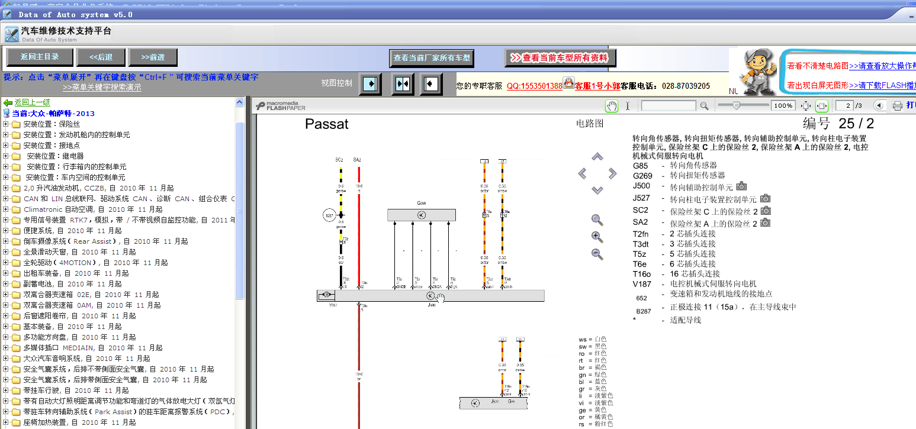Print the current wiring diagram

897,106
